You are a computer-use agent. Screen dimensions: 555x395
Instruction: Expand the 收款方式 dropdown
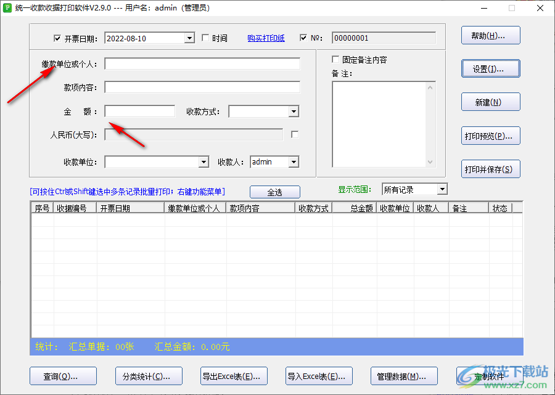pos(294,112)
